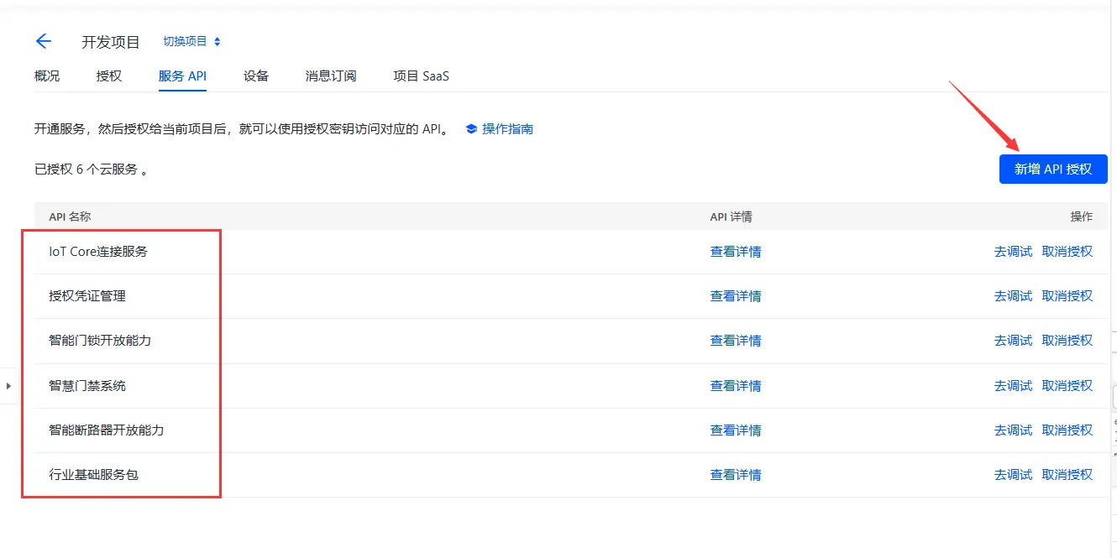Select the 服务 API tab

(x=182, y=76)
